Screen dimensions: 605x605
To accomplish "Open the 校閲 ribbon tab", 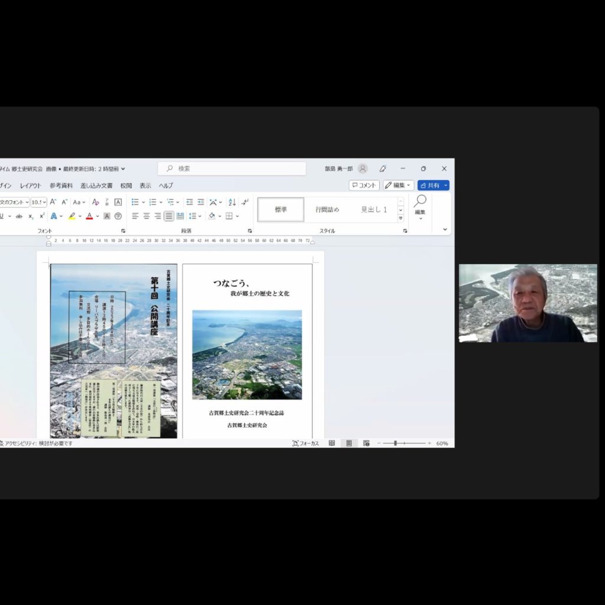I will [126, 186].
